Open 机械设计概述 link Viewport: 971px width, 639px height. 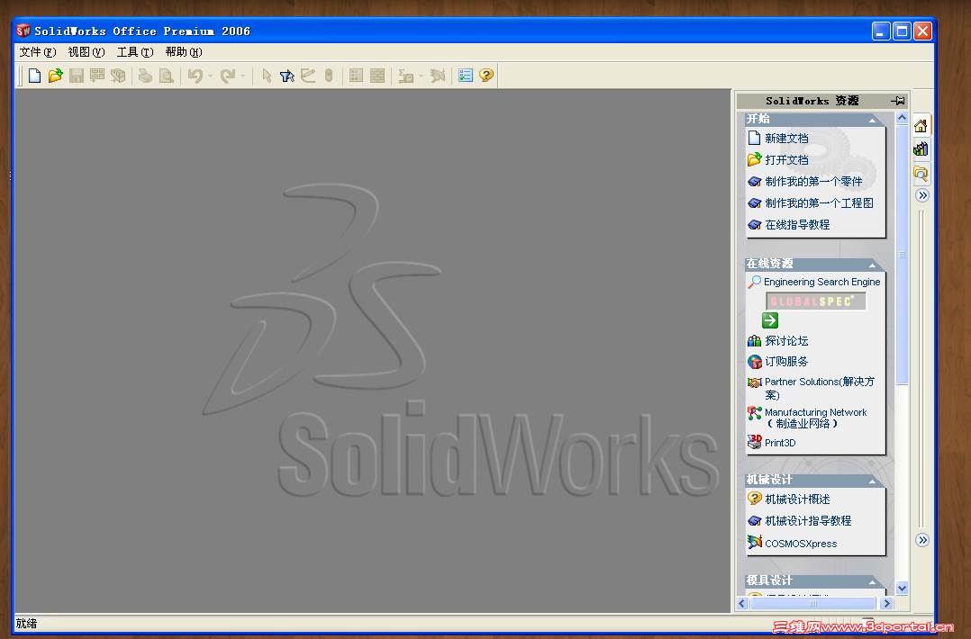pos(798,499)
